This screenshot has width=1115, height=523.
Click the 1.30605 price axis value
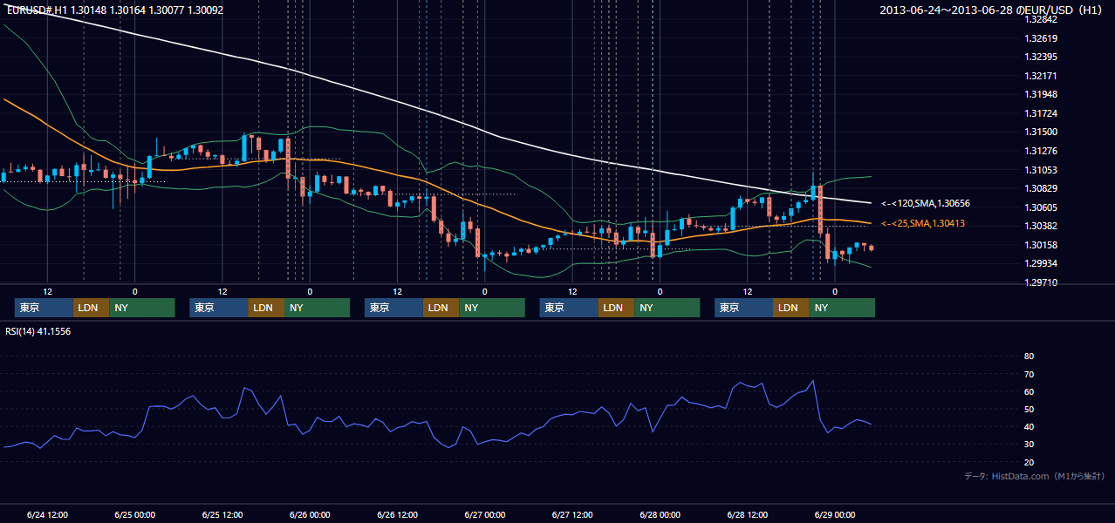pyautogui.click(x=1042, y=207)
